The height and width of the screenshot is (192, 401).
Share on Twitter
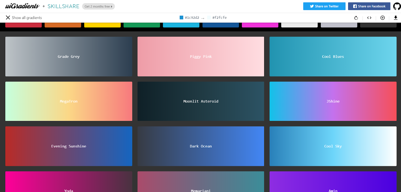point(324,6)
